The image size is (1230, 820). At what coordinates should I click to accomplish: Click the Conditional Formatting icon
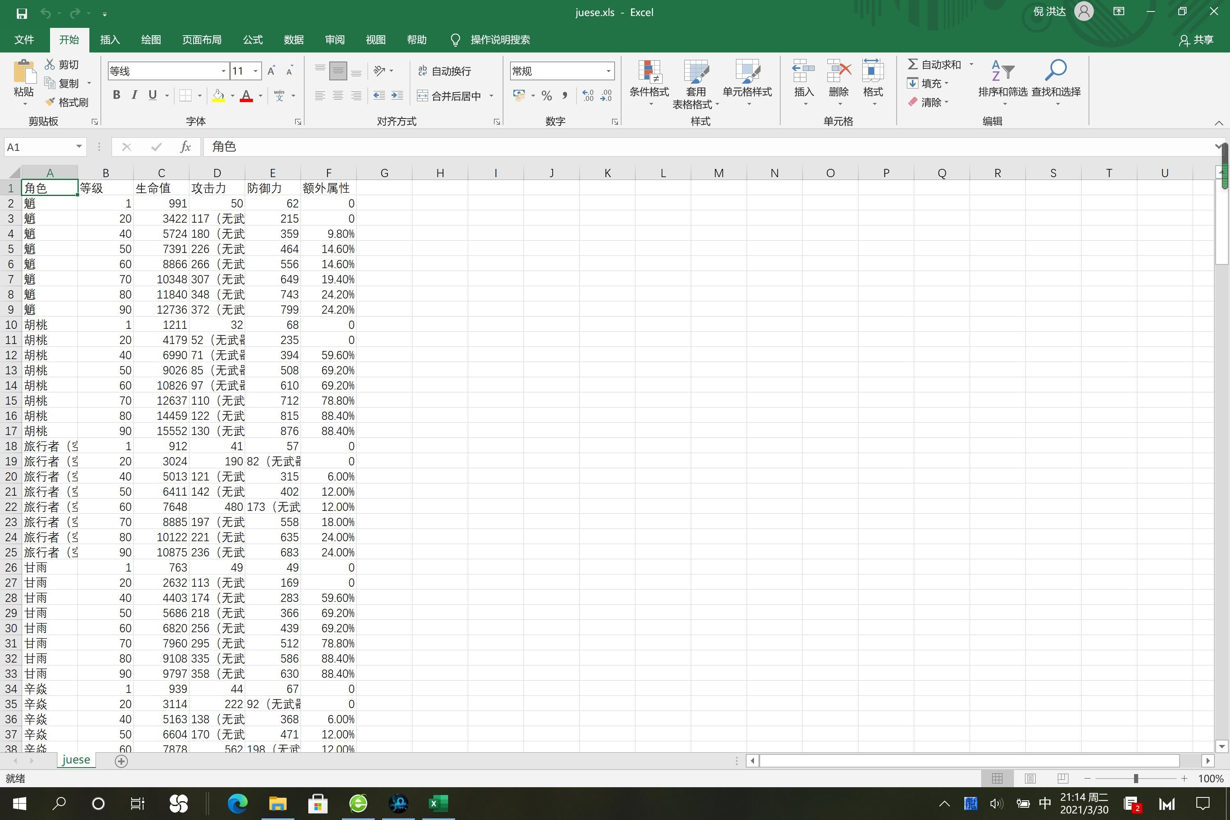649,72
